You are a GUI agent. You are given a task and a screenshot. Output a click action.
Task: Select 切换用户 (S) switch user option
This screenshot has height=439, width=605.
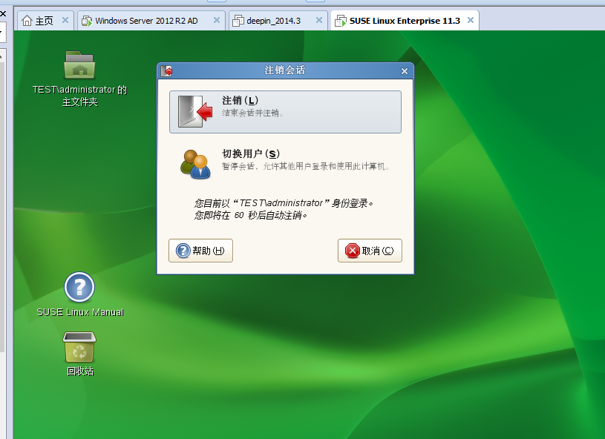coord(285,164)
